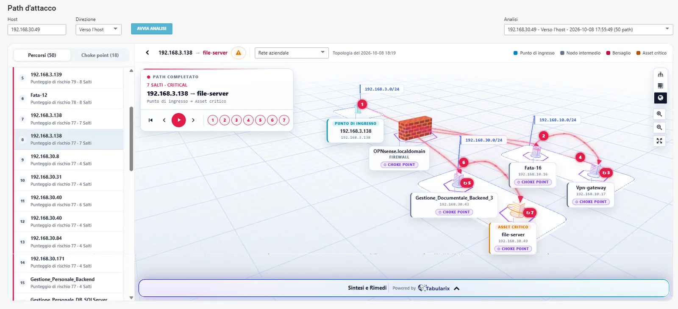Image resolution: width=678 pixels, height=309 pixels.
Task: Click the AVVIA ANALISI button
Action: [152, 29]
